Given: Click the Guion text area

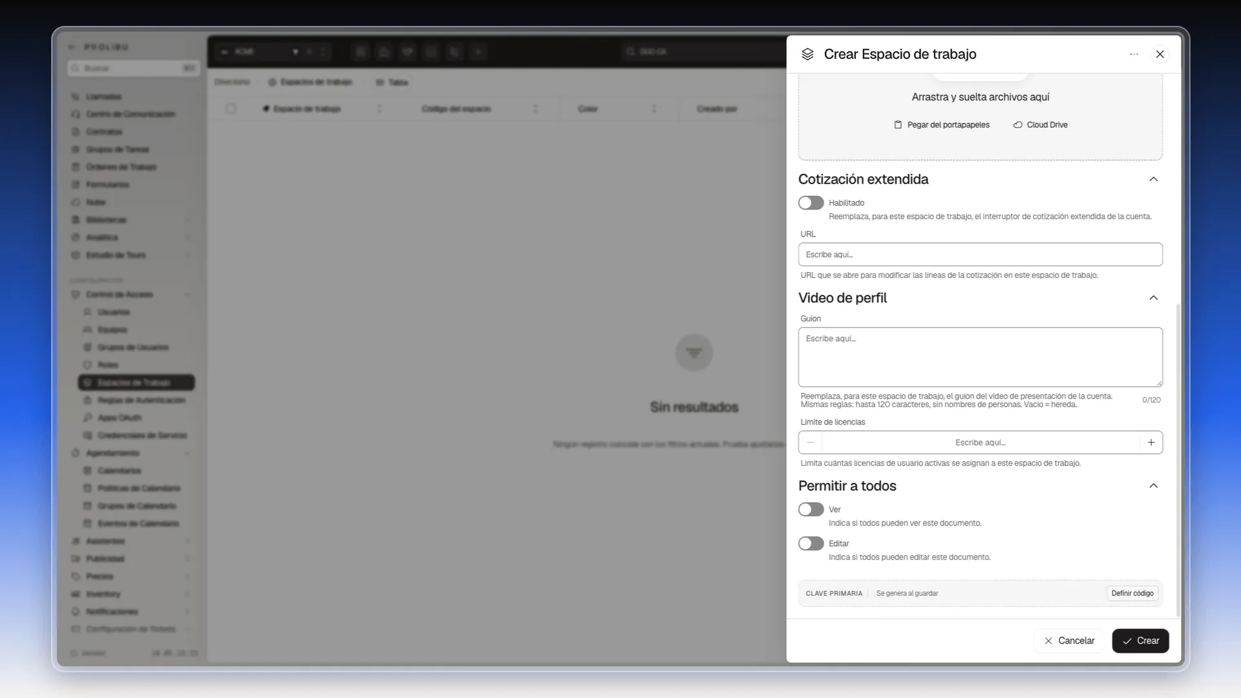Looking at the screenshot, I should tap(980, 357).
